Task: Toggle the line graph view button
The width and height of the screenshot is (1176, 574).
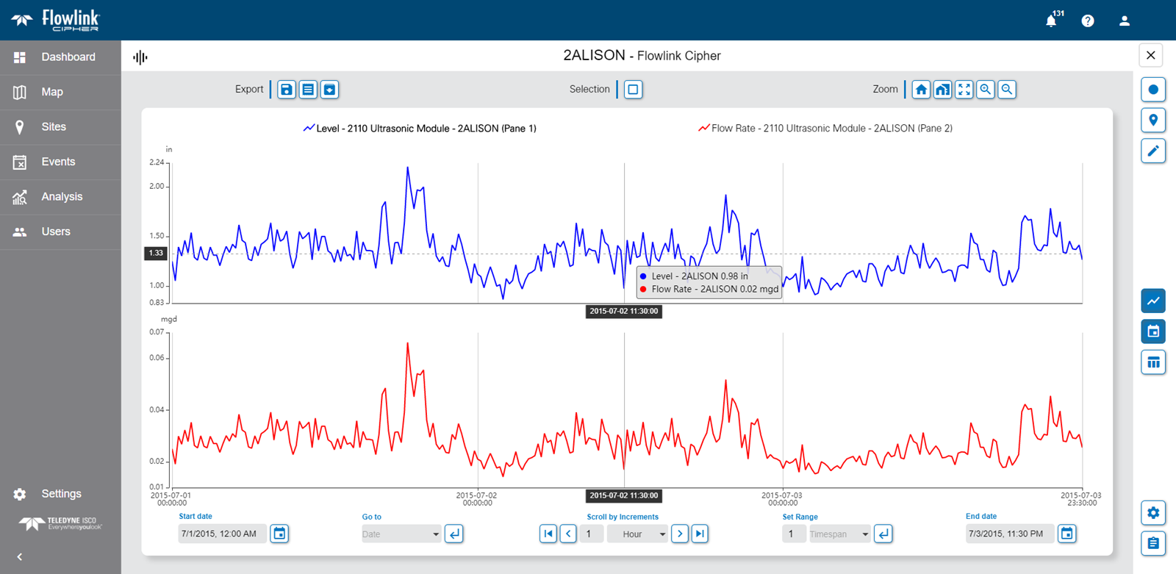Action: [x=1153, y=301]
